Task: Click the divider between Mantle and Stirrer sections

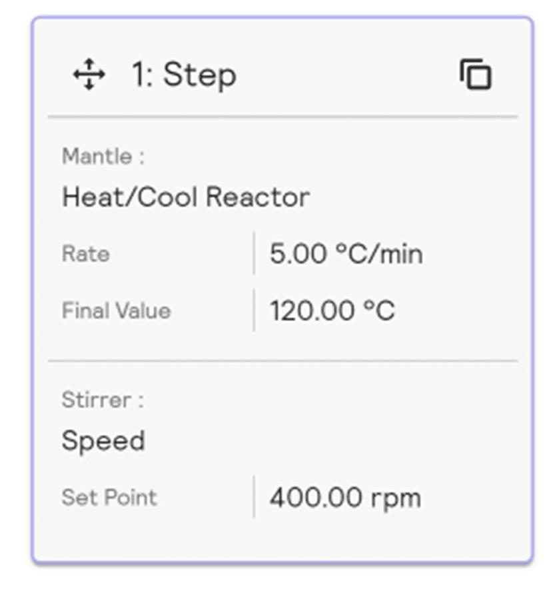Action: tap(282, 361)
